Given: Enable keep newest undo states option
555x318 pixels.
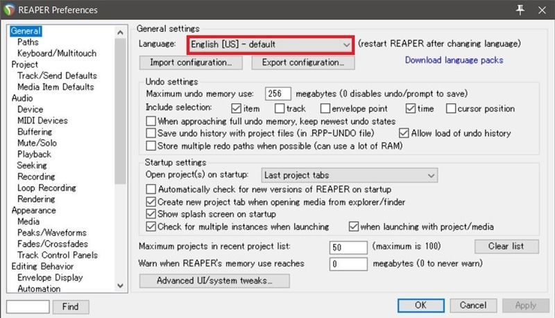Looking at the screenshot, I should [151, 121].
